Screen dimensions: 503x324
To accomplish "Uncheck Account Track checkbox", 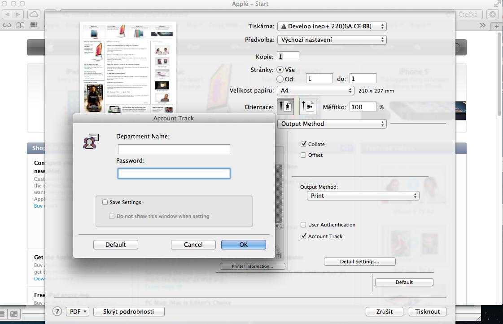I will (303, 236).
